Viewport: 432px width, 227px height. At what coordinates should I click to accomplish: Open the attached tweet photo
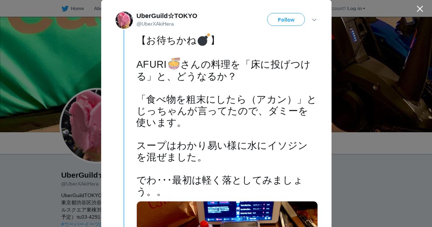point(227,214)
